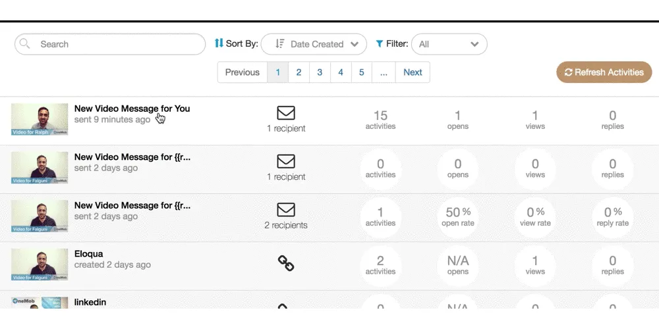The image size is (659, 329).
Task: Click 1 opens in New Video Message for You row
Action: (x=458, y=120)
